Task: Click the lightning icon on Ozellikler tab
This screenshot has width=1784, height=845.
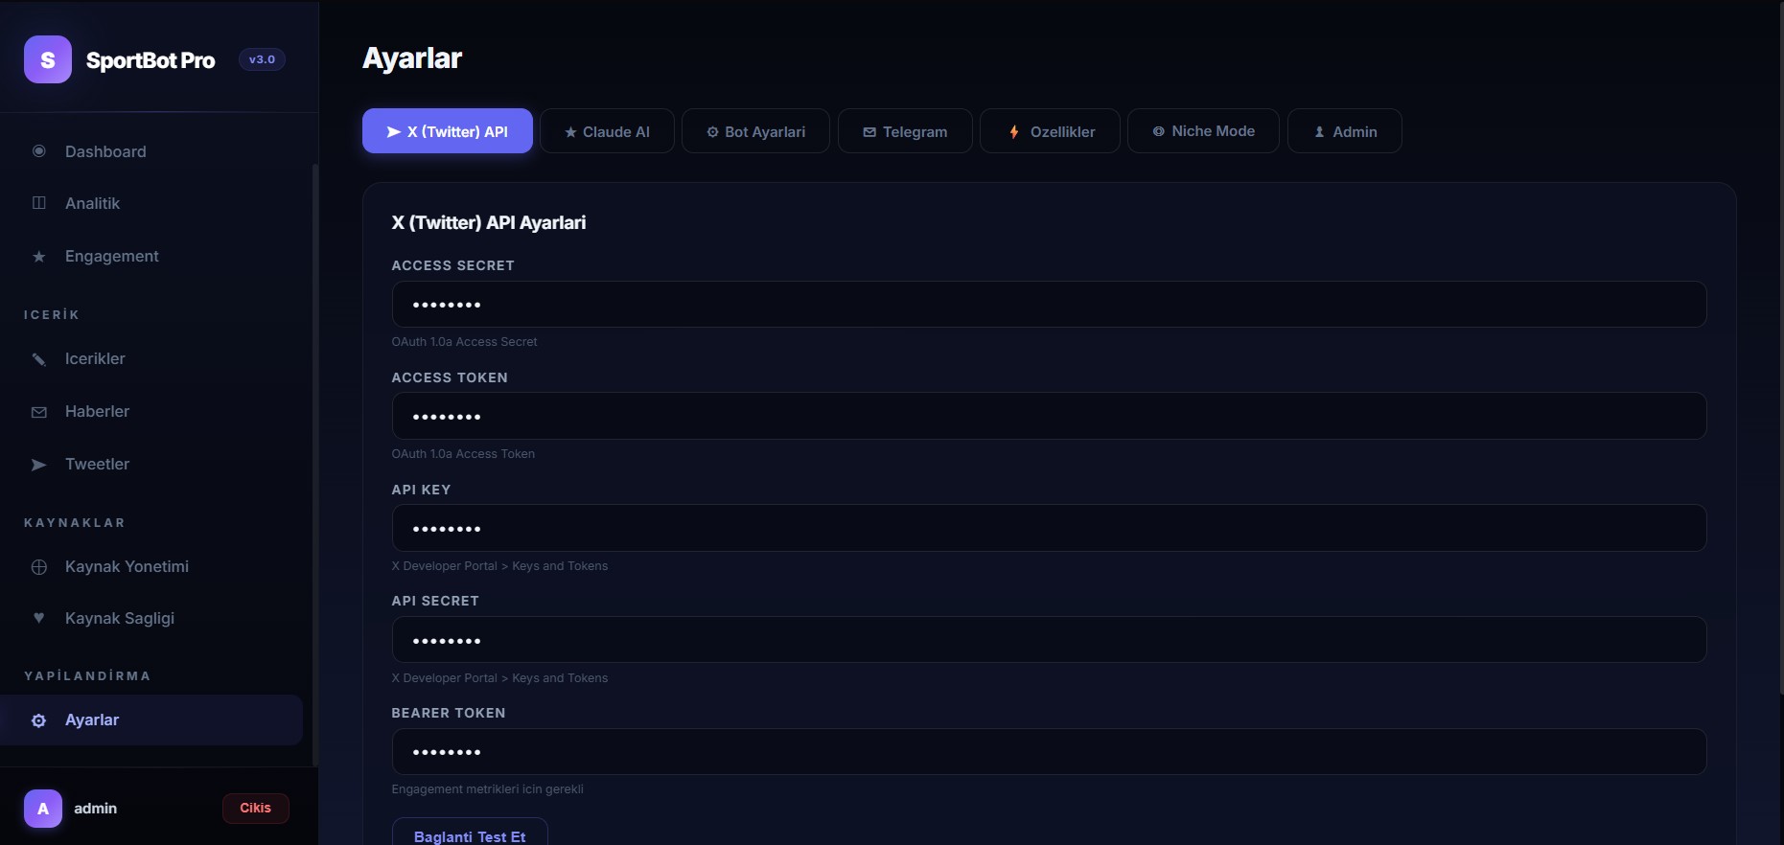Action: point(1014,132)
